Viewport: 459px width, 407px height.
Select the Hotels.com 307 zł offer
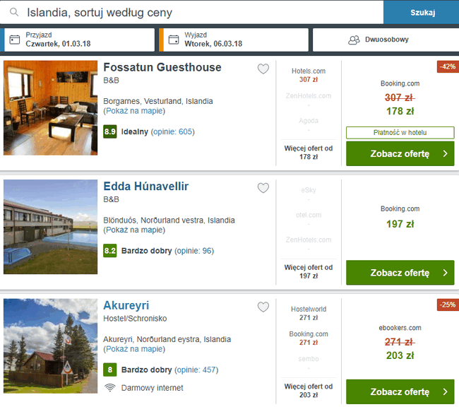tap(309, 76)
